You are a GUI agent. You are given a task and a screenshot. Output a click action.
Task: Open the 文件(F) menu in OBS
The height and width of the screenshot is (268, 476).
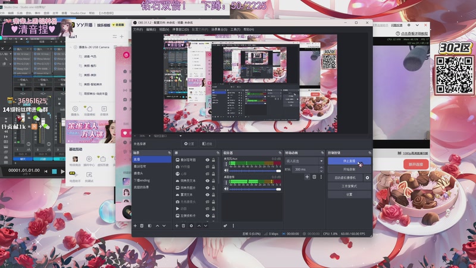tap(138, 29)
